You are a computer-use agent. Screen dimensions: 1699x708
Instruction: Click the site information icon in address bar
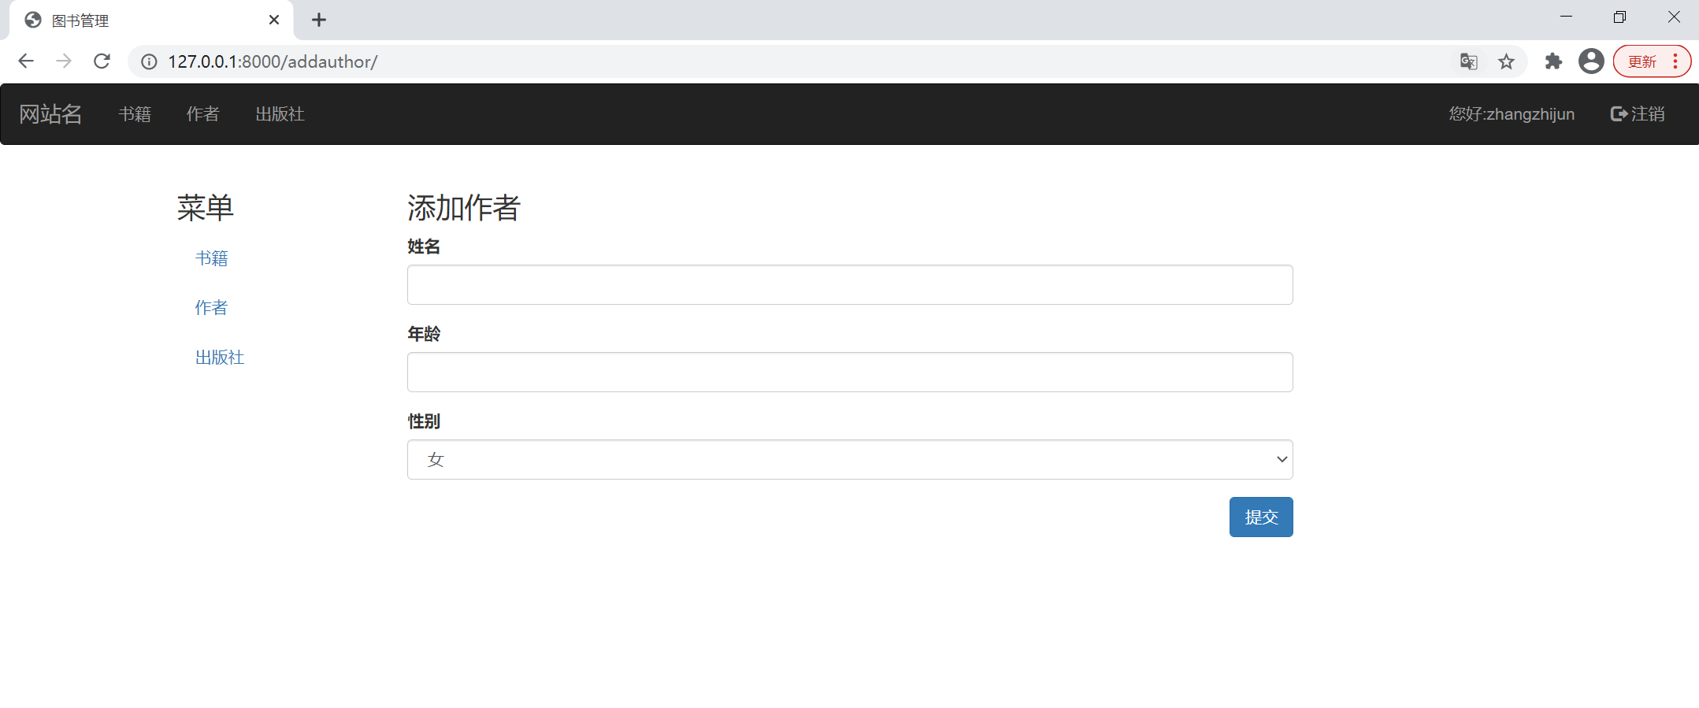click(x=149, y=61)
